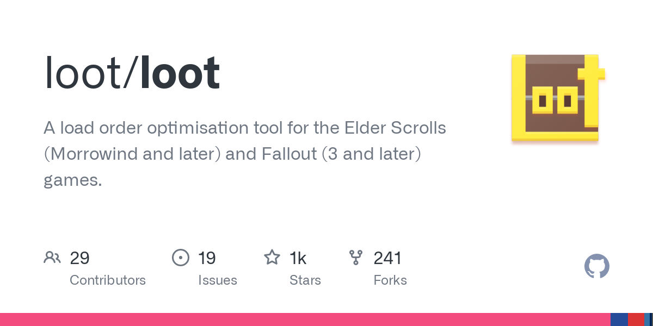Select the Stars label
This screenshot has height=326, width=653.
click(305, 280)
